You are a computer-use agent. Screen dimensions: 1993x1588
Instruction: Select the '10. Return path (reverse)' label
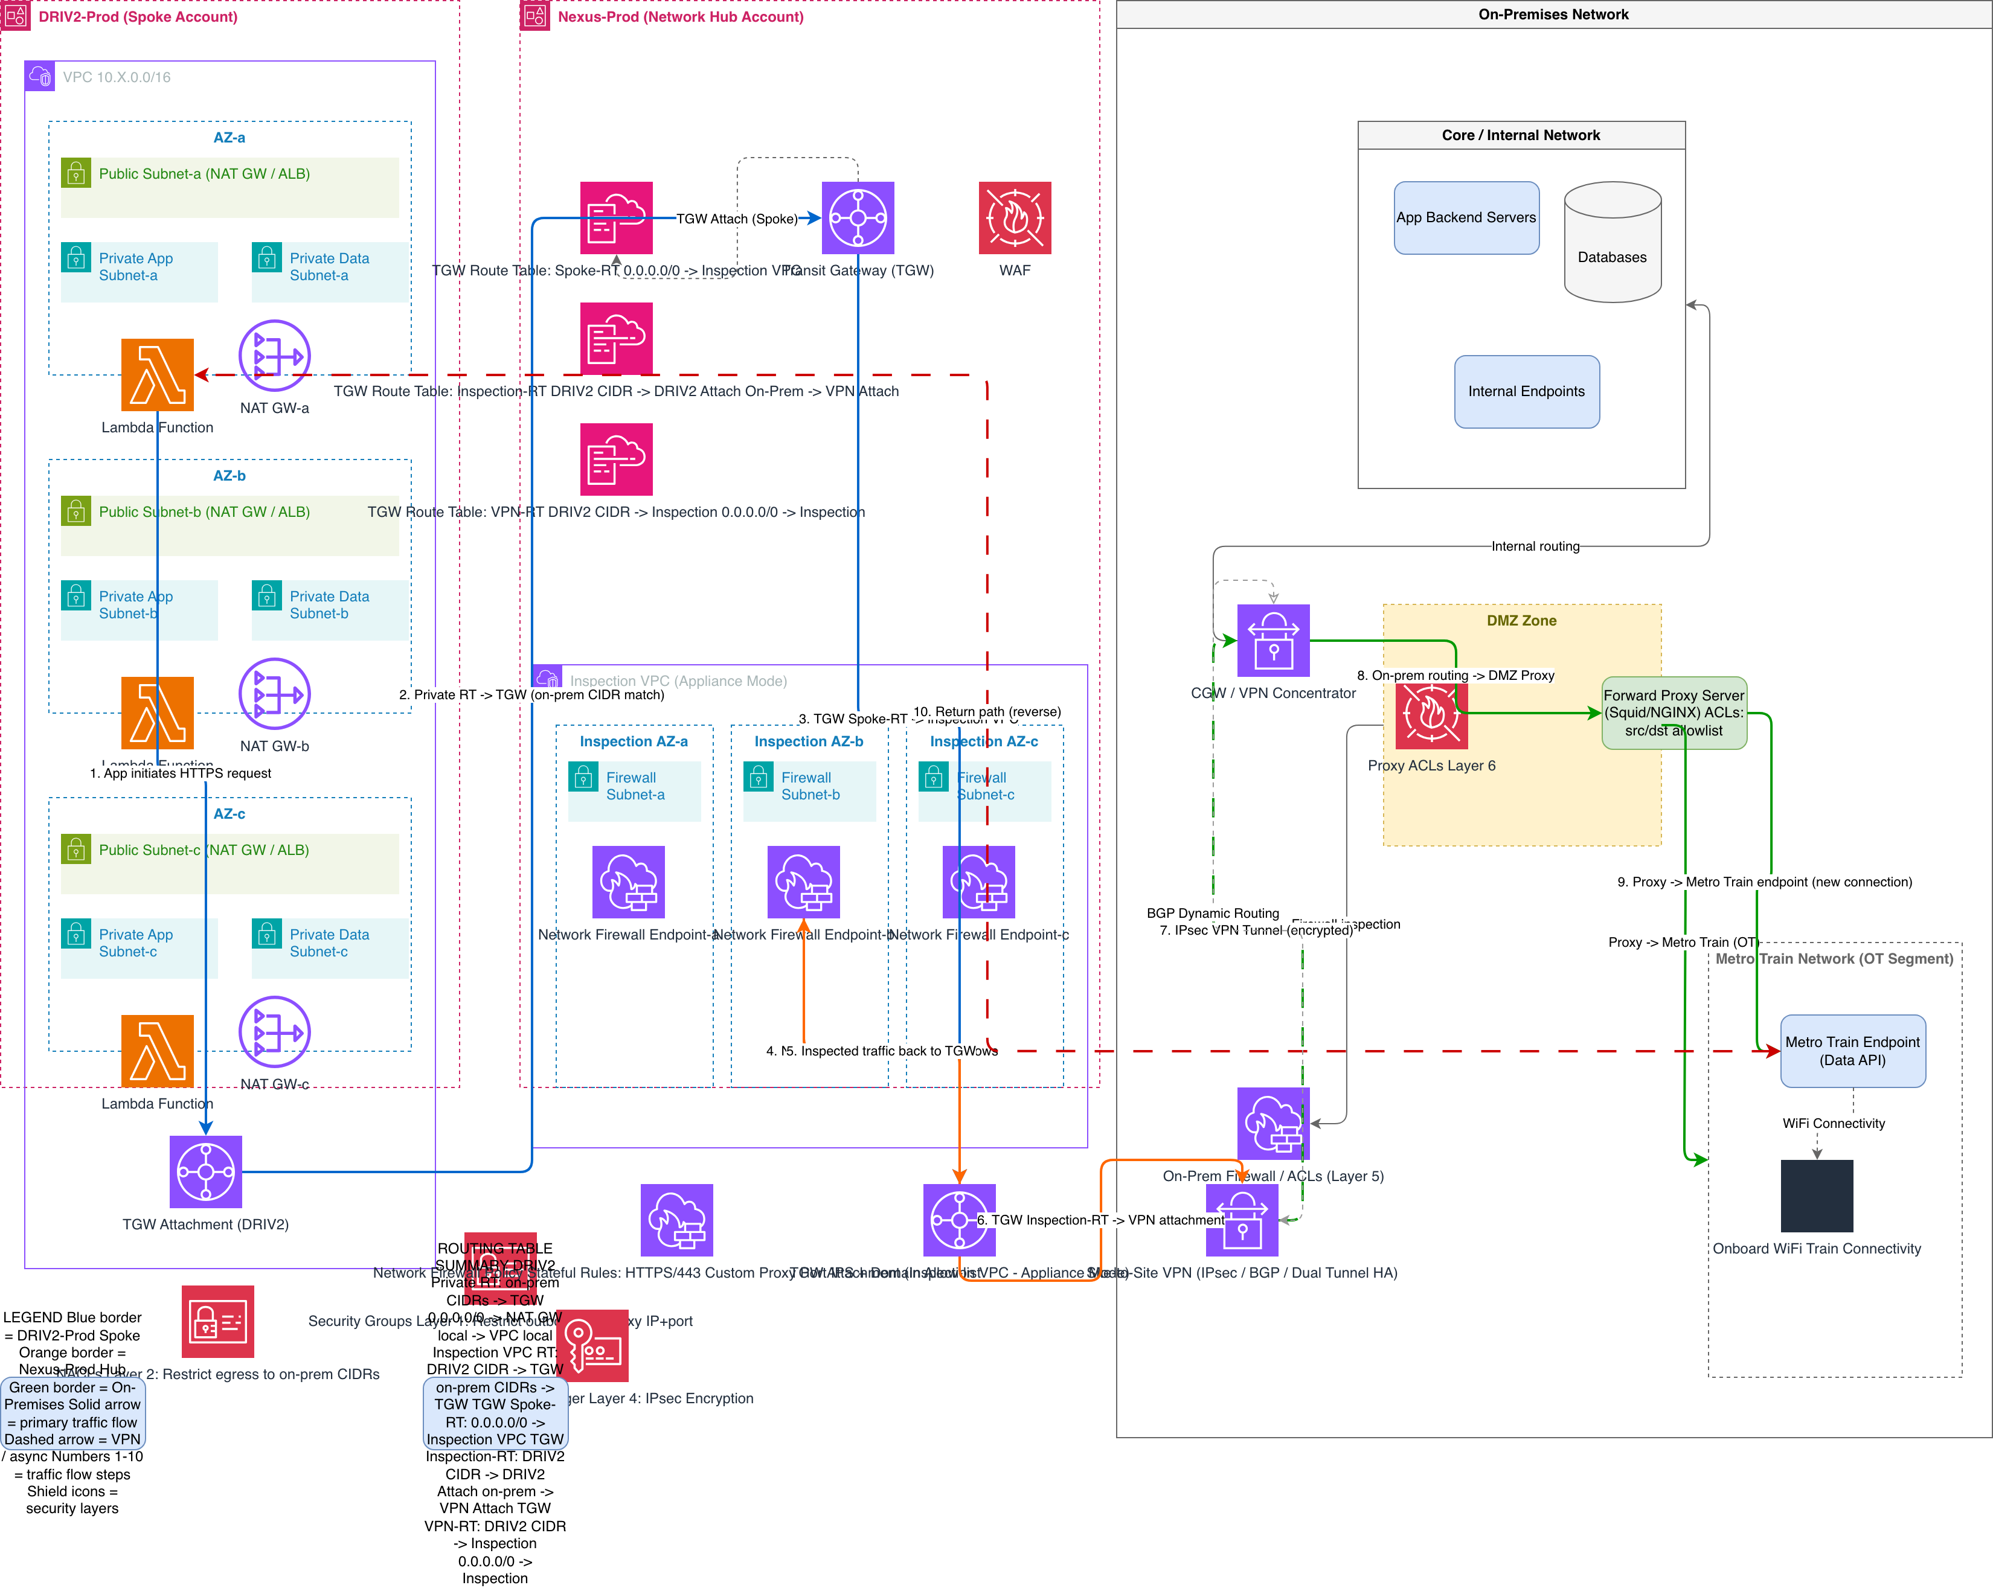(987, 712)
